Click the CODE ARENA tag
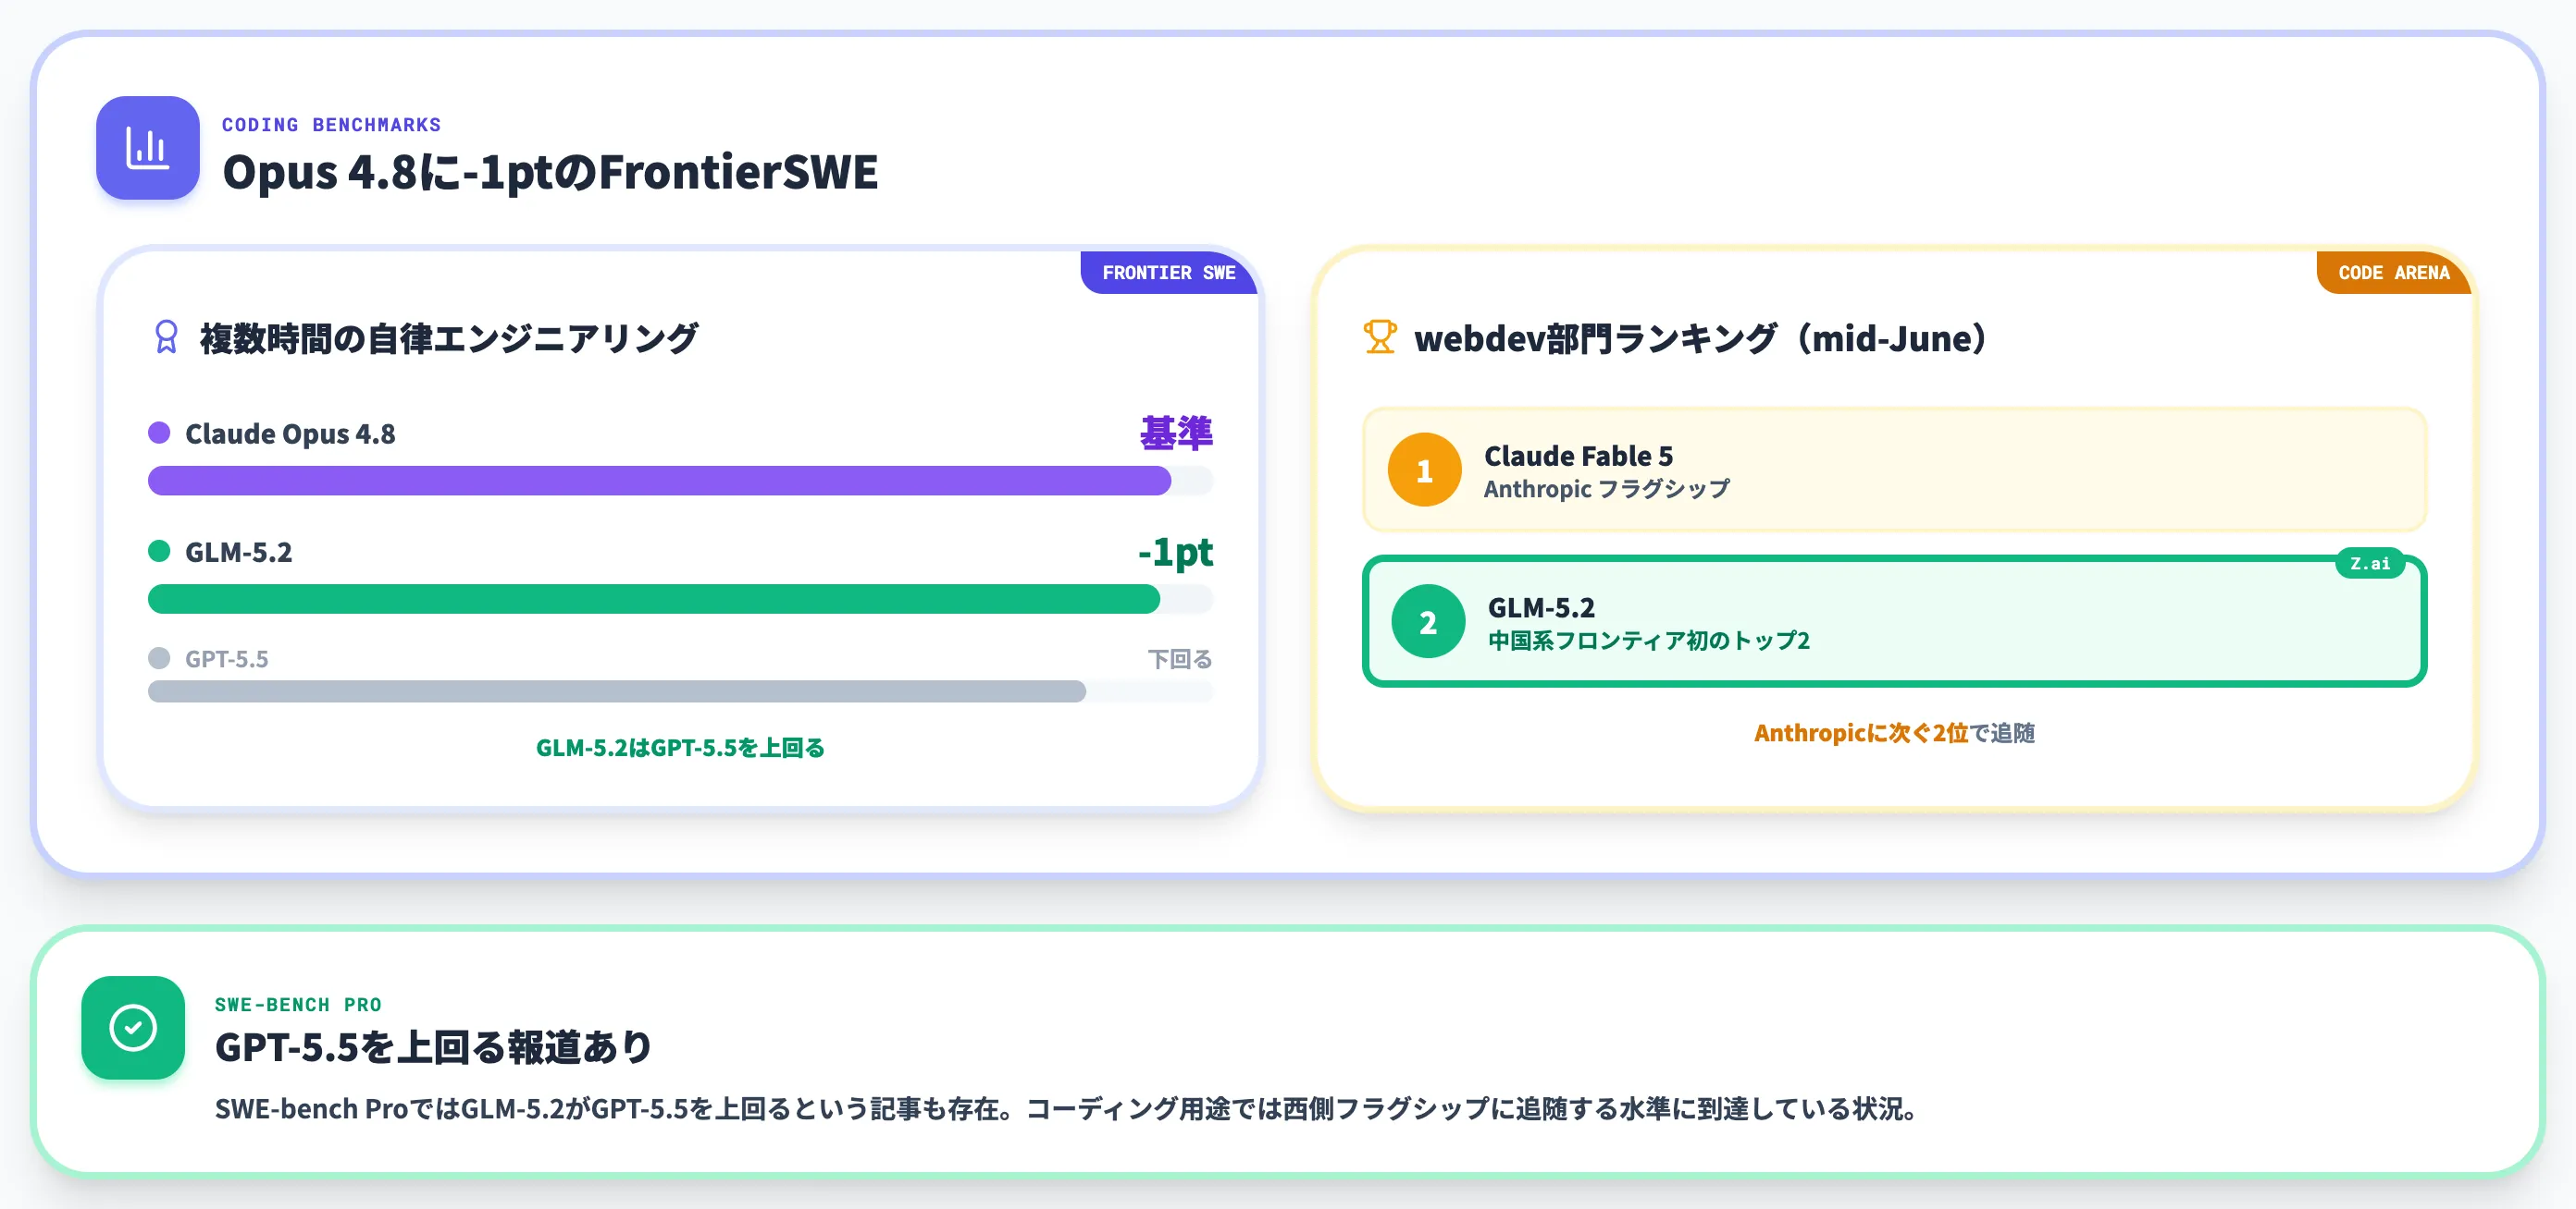 [x=2393, y=273]
